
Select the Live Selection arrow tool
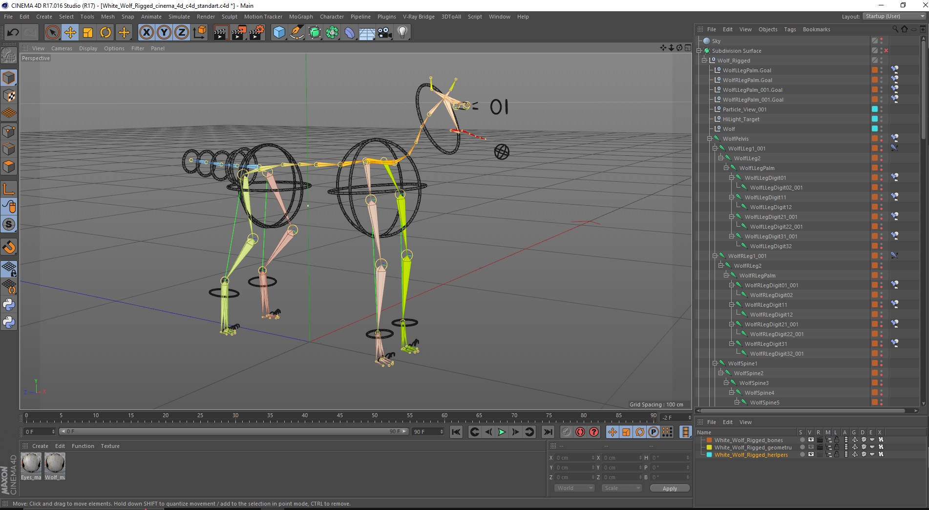coord(52,33)
